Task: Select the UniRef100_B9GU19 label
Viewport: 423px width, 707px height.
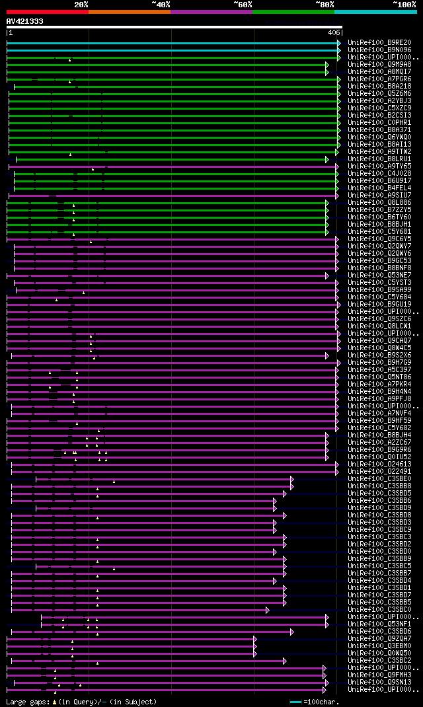Action: point(379,305)
